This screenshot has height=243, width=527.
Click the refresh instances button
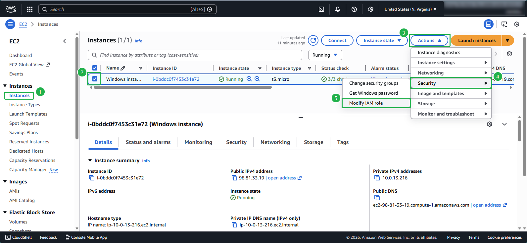coord(313,40)
